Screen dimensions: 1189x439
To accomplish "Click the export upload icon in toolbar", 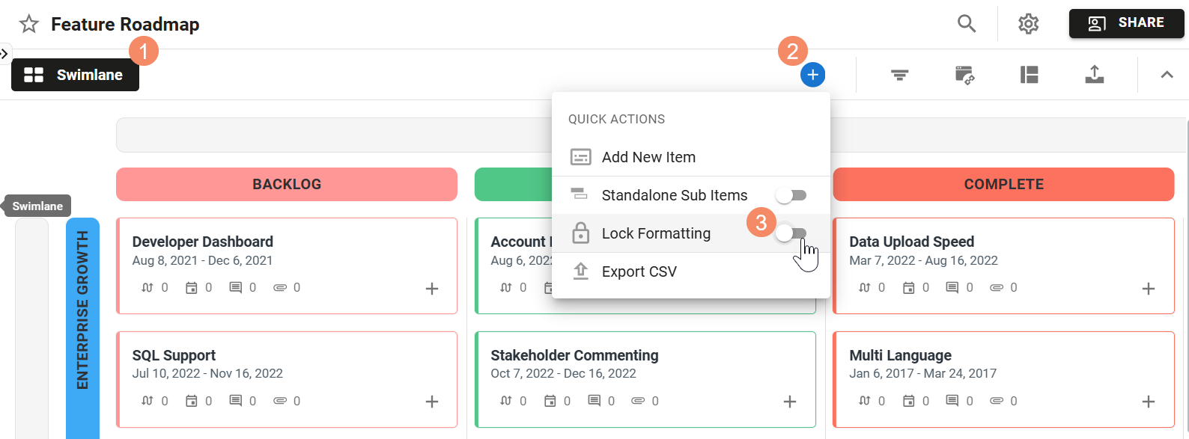I will click(1095, 75).
